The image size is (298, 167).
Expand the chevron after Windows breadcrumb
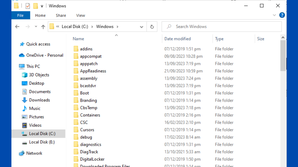coord(118,27)
